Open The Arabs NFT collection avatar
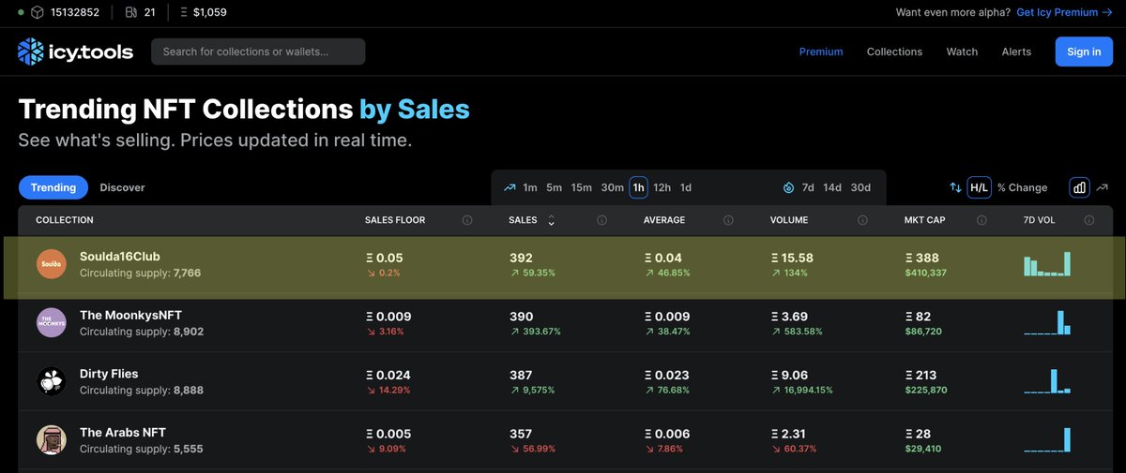This screenshot has width=1126, height=473. click(x=52, y=440)
